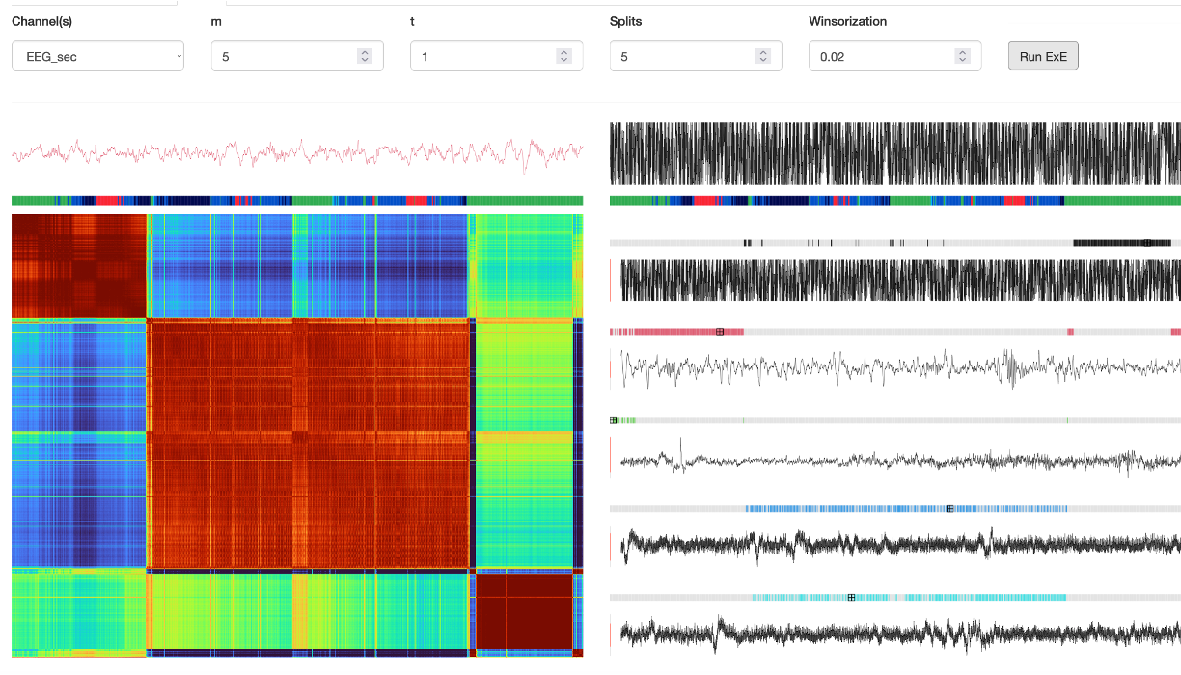This screenshot has width=1181, height=675.
Task: Click the crosshair marker on the green segment bar
Action: pyautogui.click(x=614, y=420)
